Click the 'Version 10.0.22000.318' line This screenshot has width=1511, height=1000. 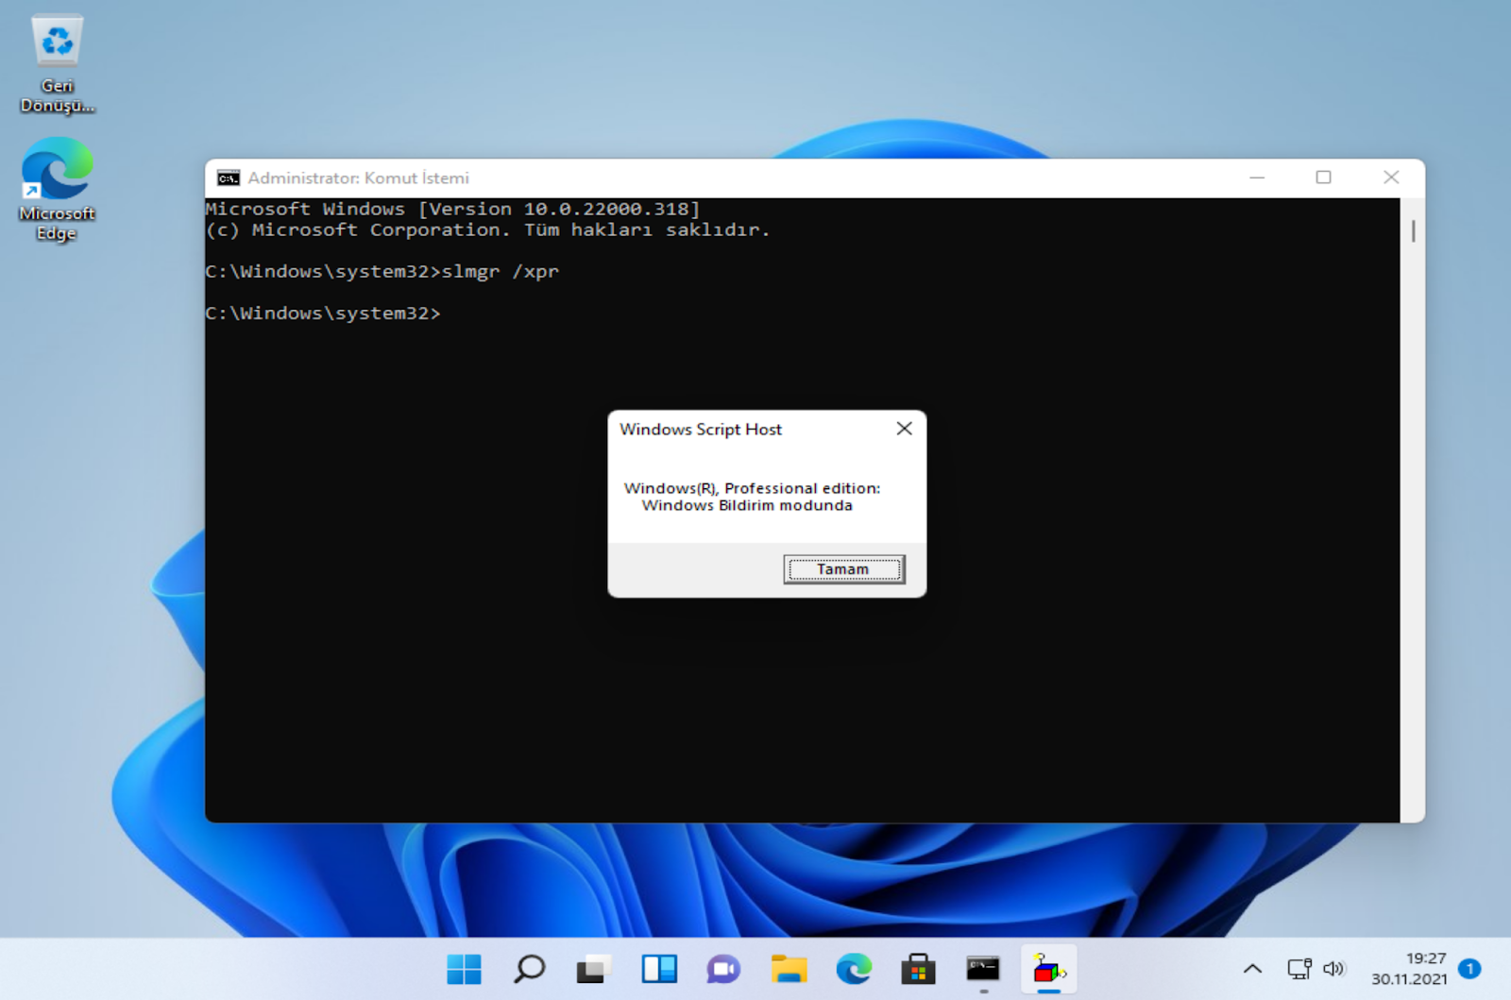click(x=453, y=209)
